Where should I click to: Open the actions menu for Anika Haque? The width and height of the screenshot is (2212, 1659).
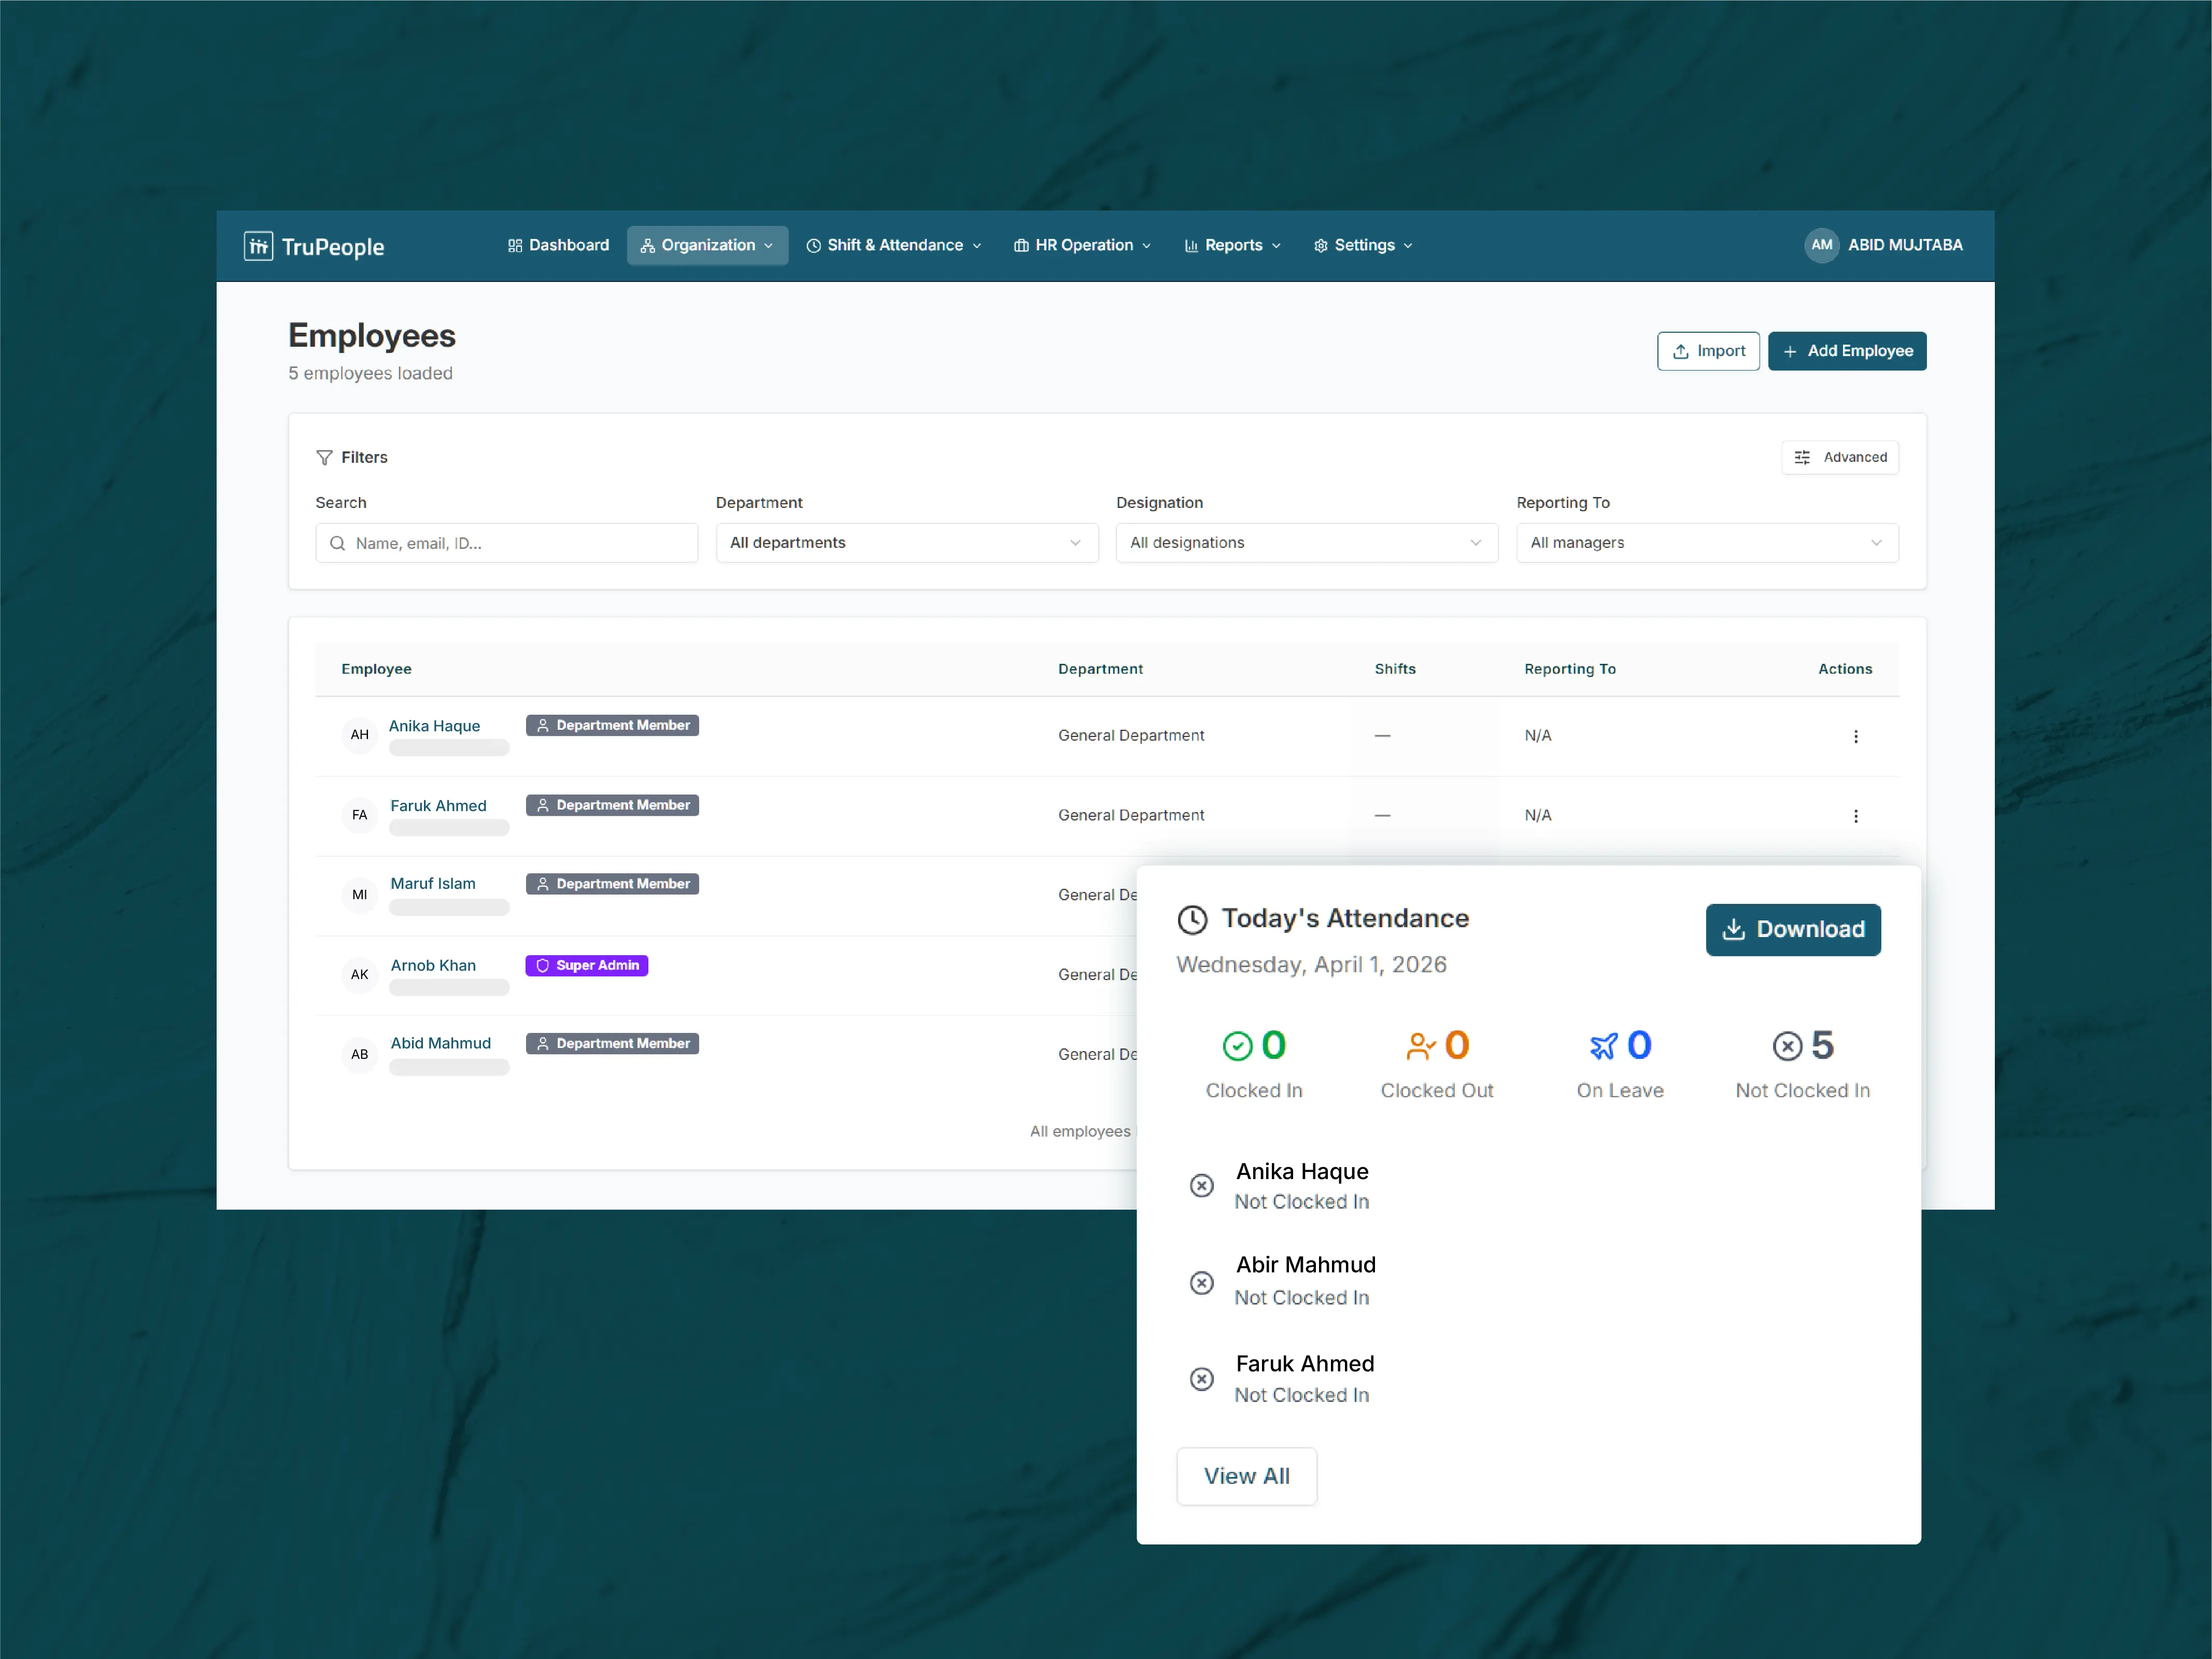(x=1856, y=736)
